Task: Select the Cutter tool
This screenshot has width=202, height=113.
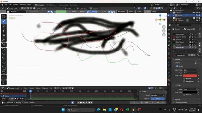Action: [4, 40]
